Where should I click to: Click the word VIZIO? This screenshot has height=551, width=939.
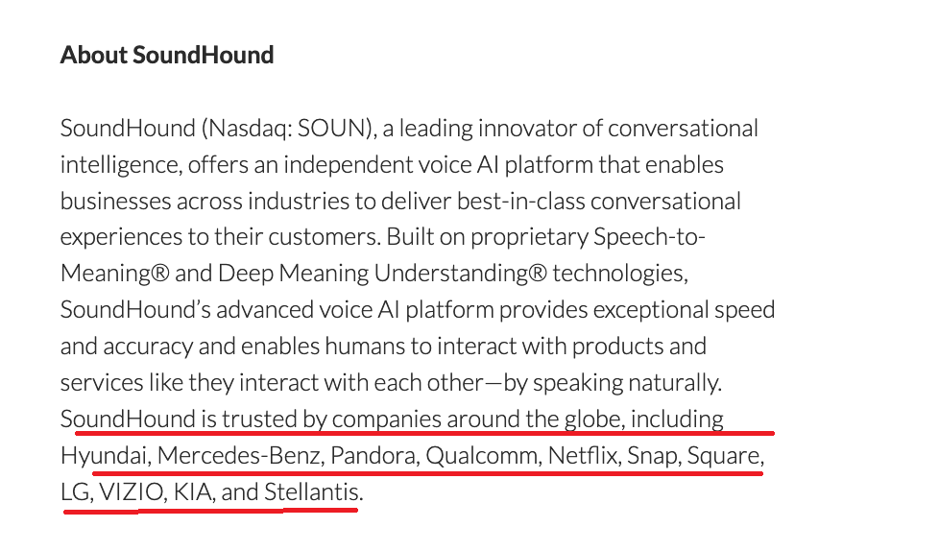tap(132, 492)
